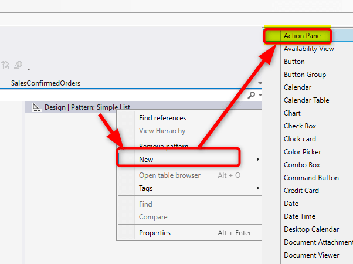Expand the SalesConfirmedOrders dropdown arrow

coord(259,83)
